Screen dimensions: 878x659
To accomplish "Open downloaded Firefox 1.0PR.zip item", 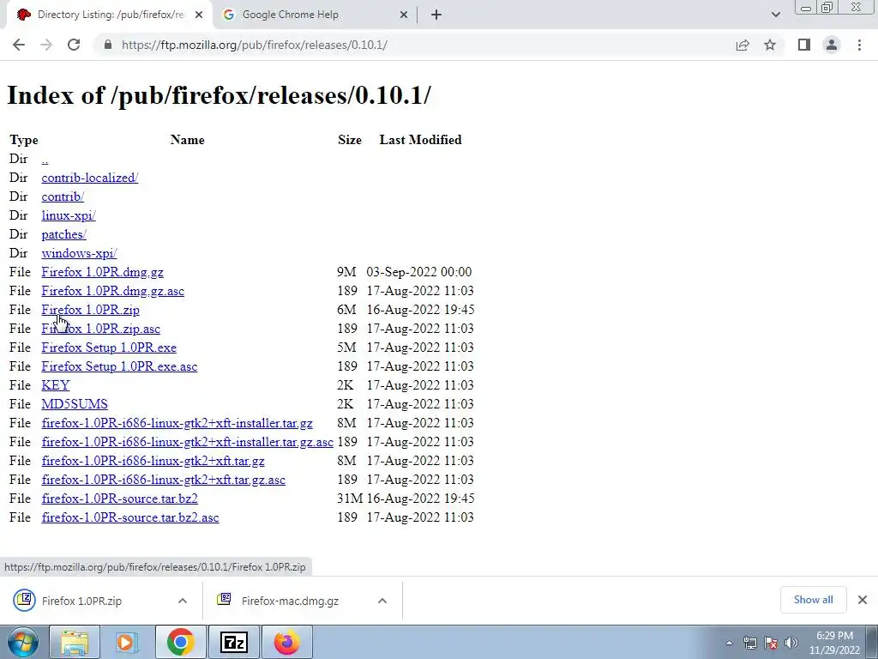I will coord(81,601).
